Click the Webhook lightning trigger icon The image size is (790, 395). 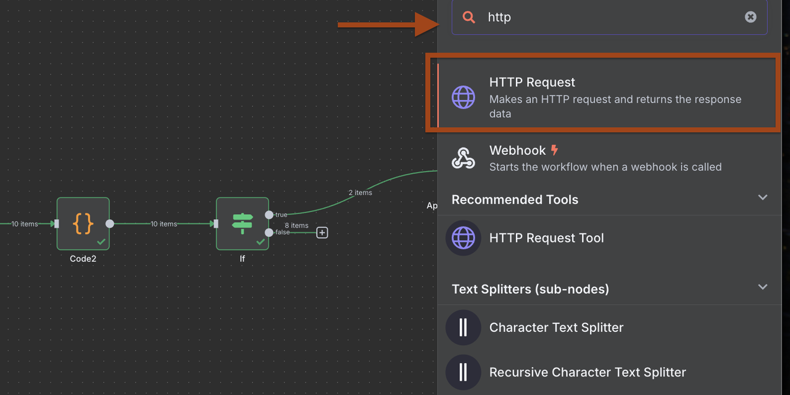pyautogui.click(x=554, y=150)
